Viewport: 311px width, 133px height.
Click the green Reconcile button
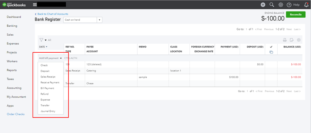295,15
